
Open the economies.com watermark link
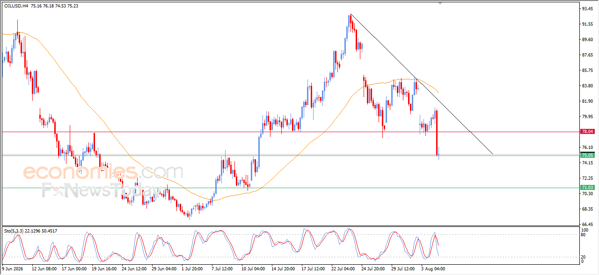pyautogui.click(x=103, y=172)
